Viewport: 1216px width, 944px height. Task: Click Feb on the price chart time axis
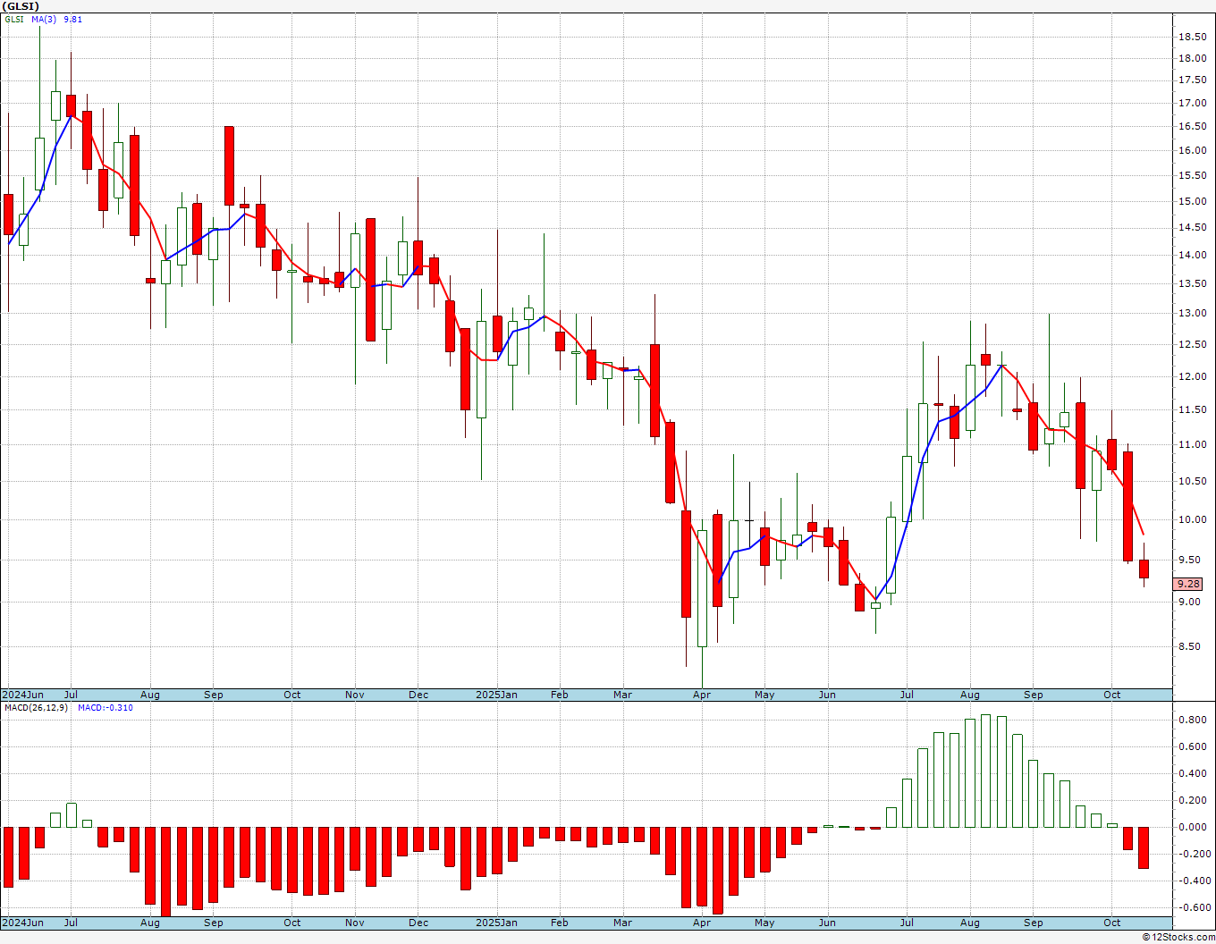(560, 695)
